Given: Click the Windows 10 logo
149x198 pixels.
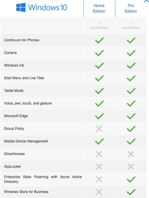Looking at the screenshot, I should [42, 8].
